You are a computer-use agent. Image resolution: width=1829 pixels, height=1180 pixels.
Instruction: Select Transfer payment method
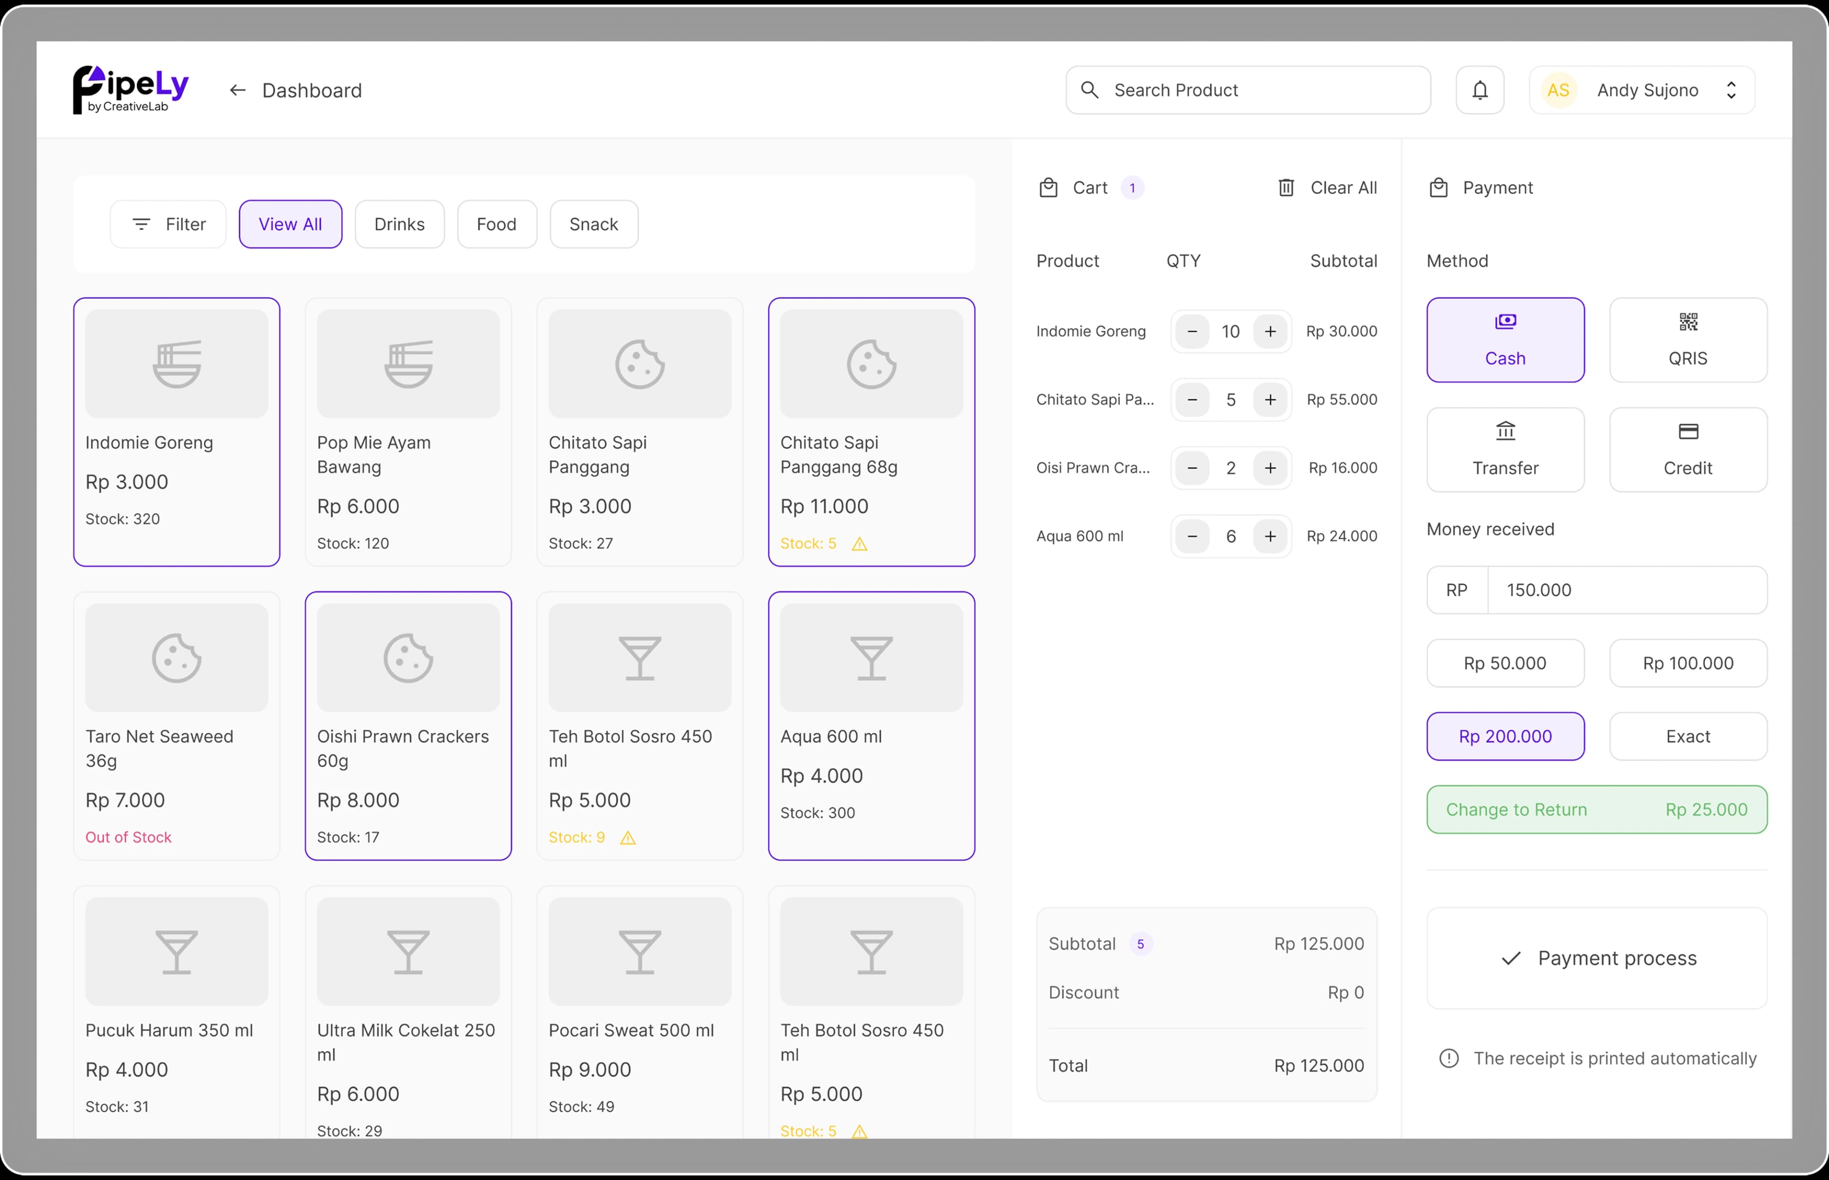1505,449
